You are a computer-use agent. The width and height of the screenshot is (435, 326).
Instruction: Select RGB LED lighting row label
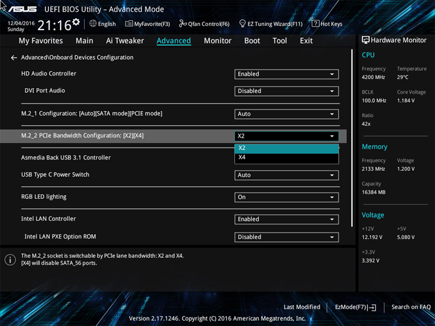(44, 197)
